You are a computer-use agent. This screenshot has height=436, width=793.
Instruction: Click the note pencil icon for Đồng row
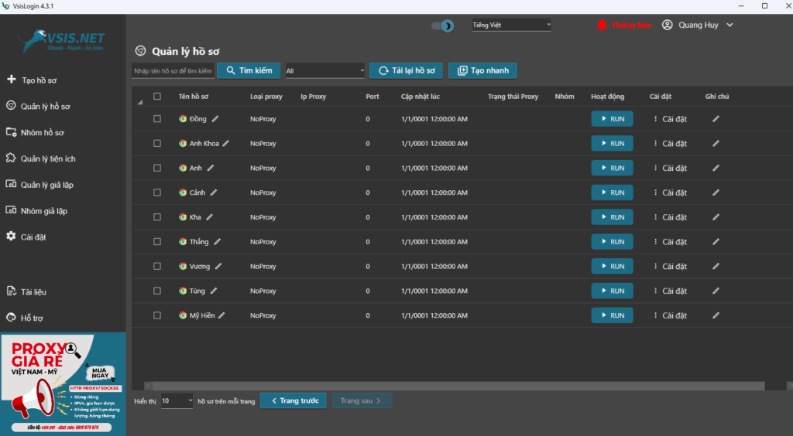click(x=716, y=119)
